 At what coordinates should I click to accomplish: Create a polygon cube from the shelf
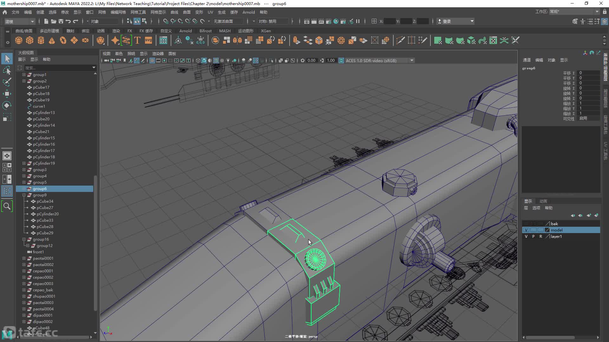click(x=30, y=40)
